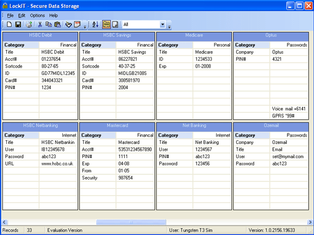The width and height of the screenshot is (314, 235).
Task: Expand the first toolbar's overflow options arrow
Action: [x=85, y=27]
